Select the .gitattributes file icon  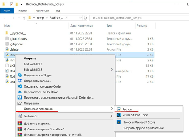[7, 38]
